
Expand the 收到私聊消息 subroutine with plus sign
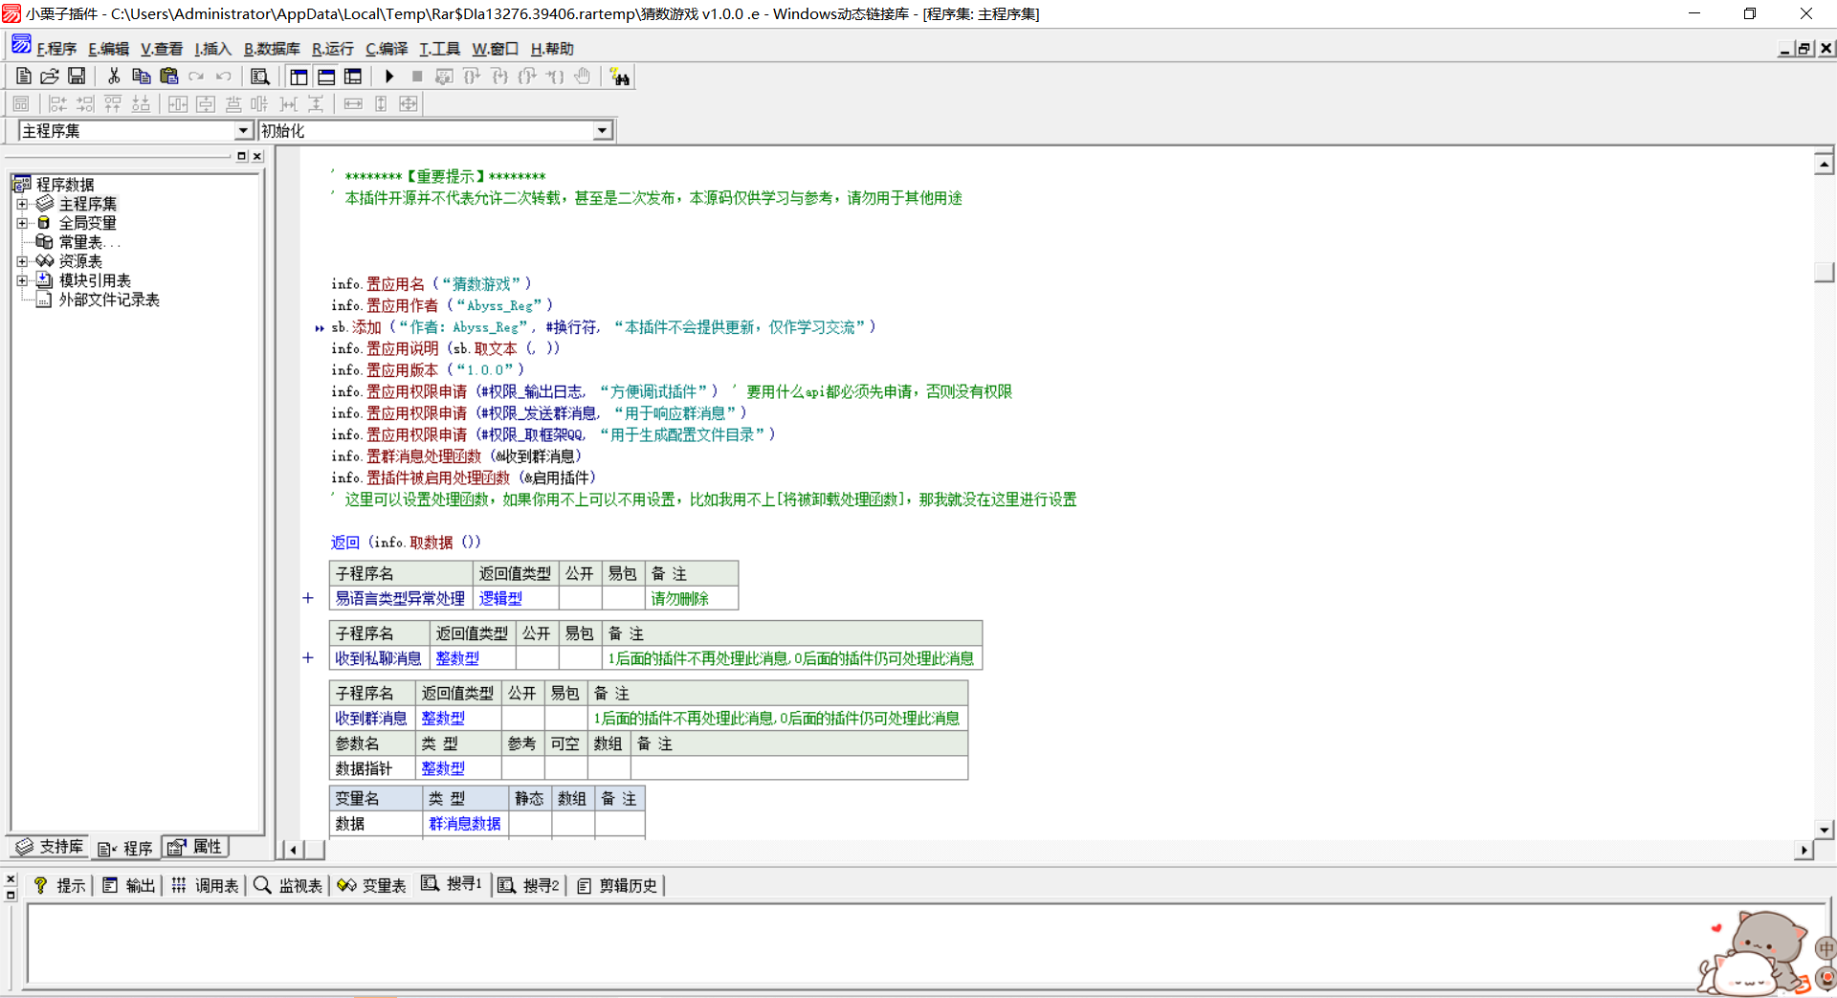point(308,658)
